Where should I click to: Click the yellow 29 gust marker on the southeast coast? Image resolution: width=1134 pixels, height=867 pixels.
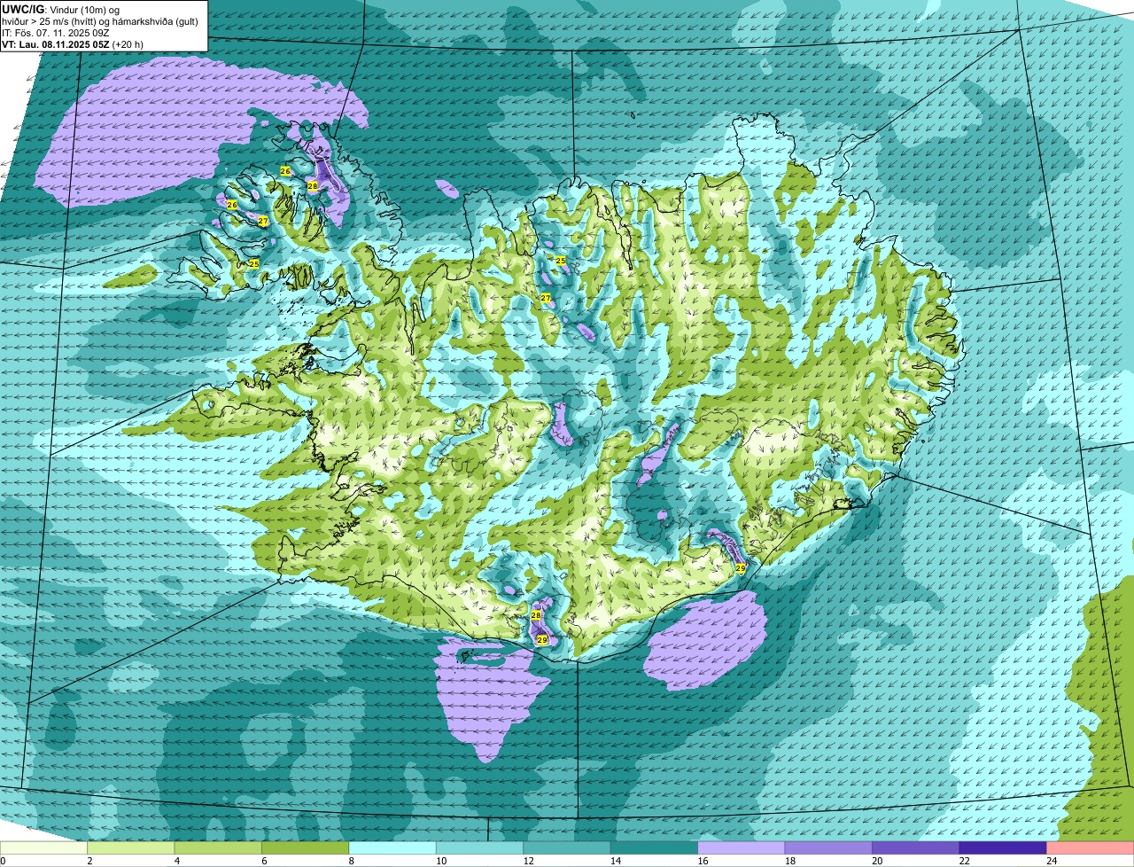[741, 567]
